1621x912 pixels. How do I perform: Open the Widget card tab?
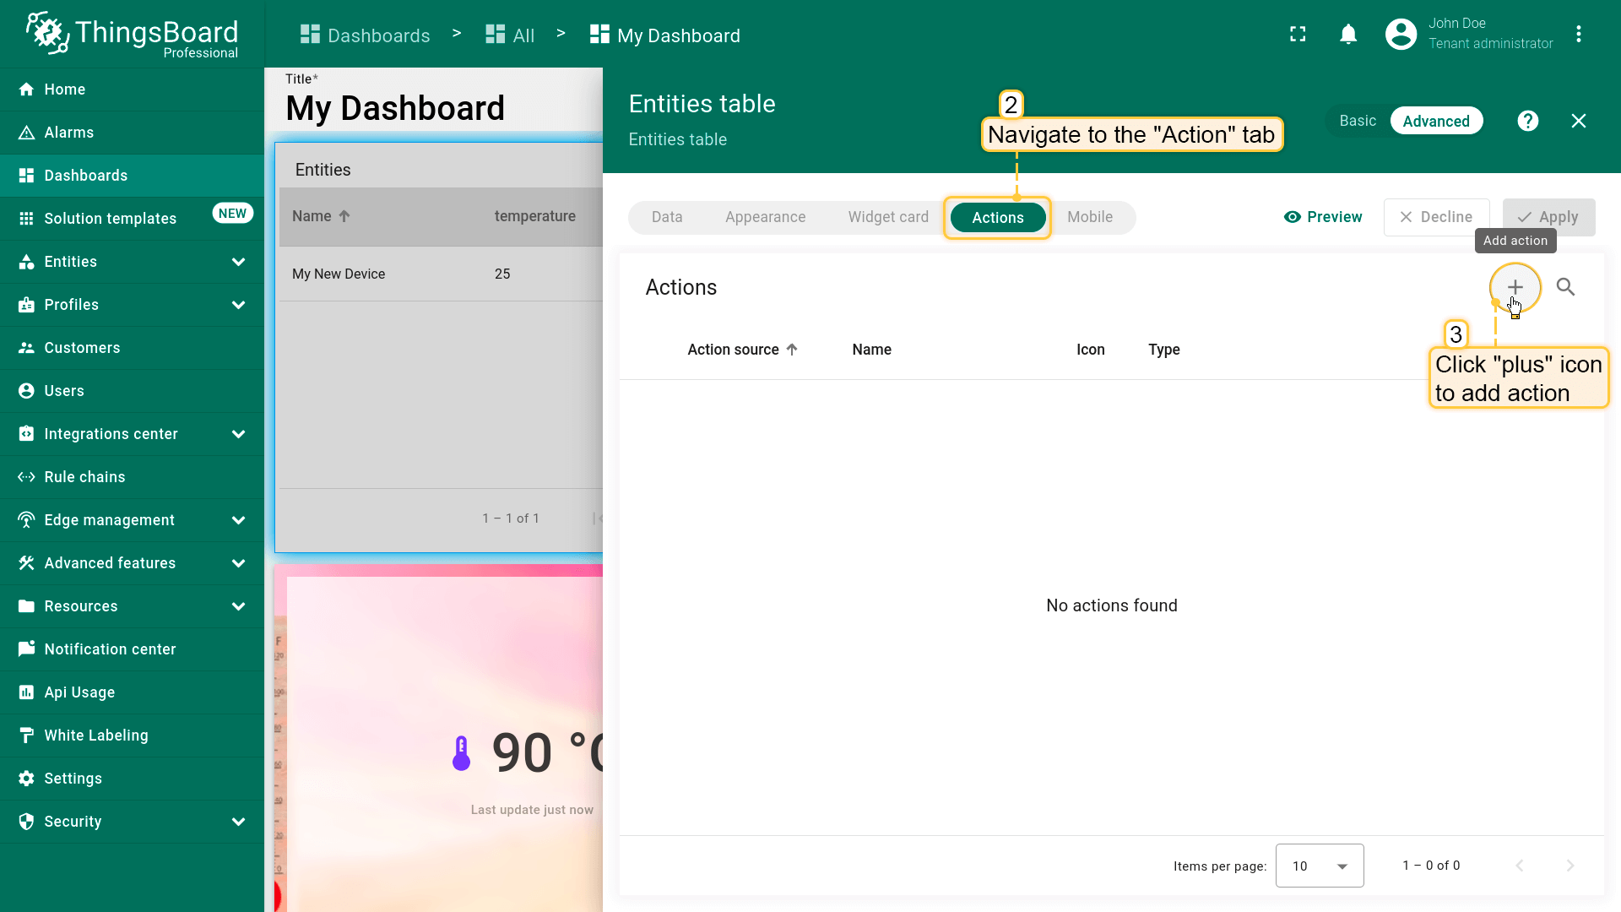click(887, 217)
